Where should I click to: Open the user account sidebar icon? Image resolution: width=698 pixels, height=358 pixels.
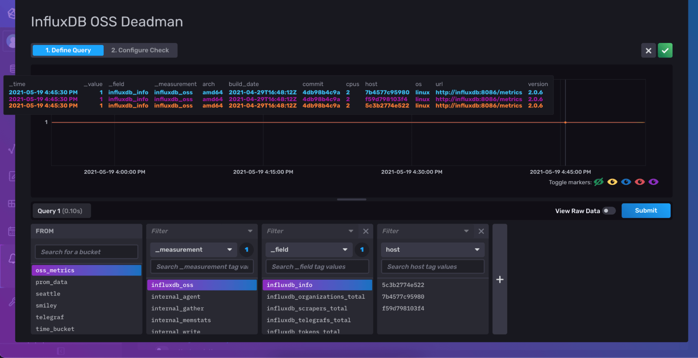[10, 41]
